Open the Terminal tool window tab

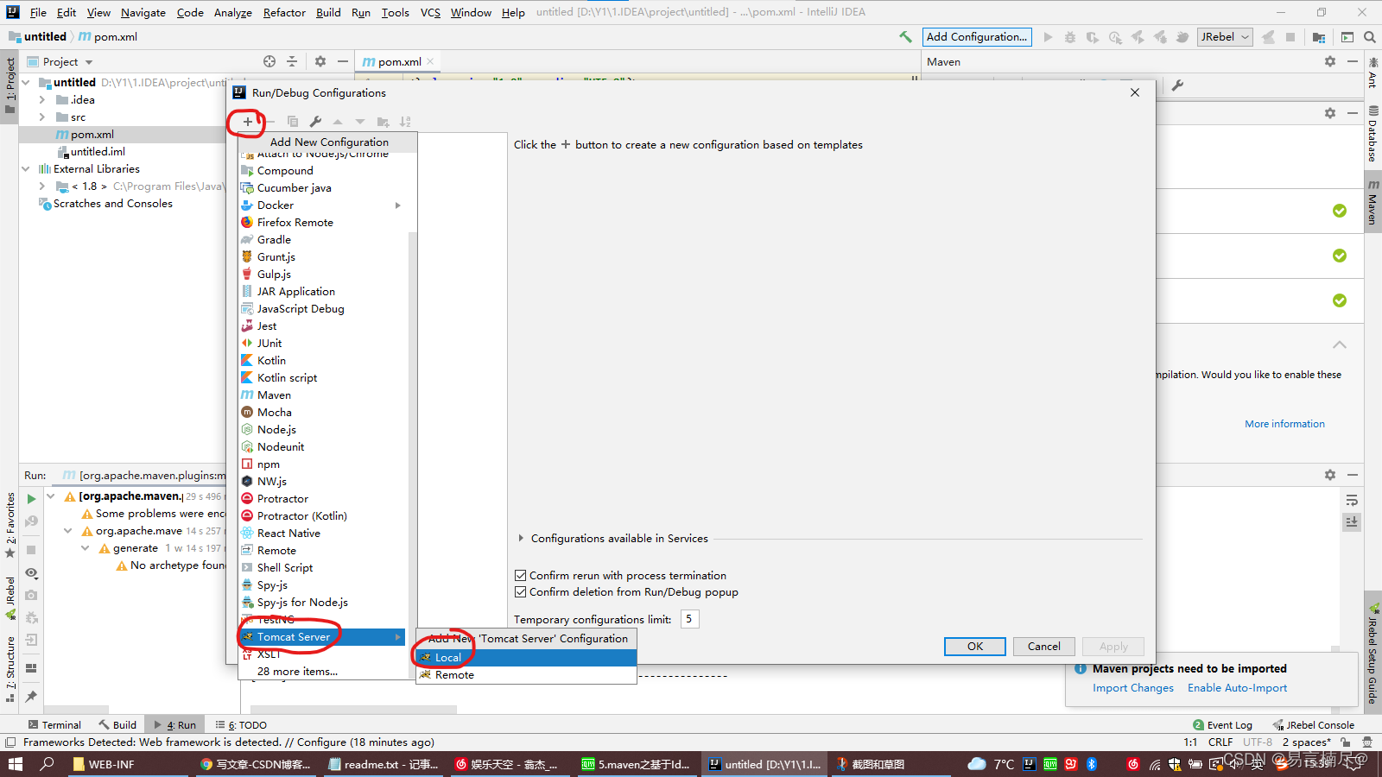coord(54,725)
